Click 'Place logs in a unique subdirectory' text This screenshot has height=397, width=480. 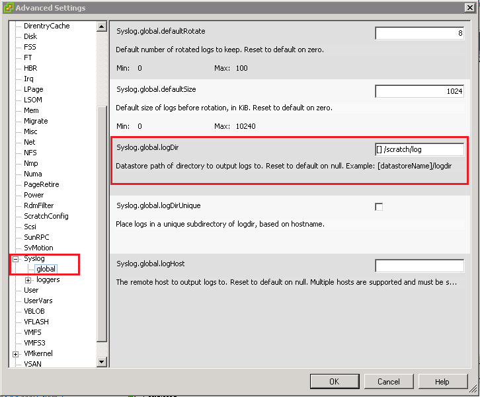(x=220, y=224)
